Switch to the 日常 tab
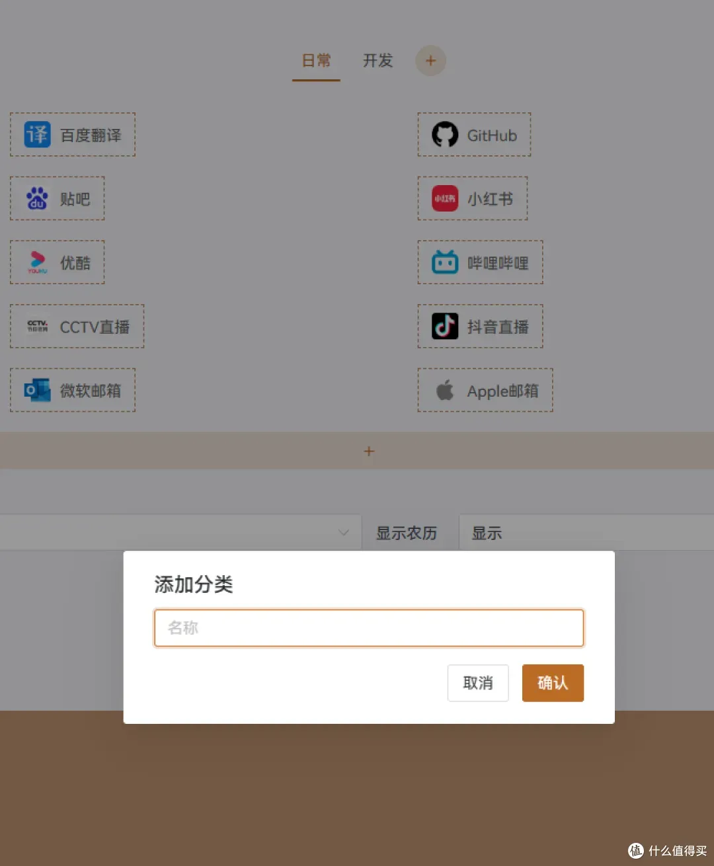This screenshot has height=866, width=714. click(x=316, y=61)
